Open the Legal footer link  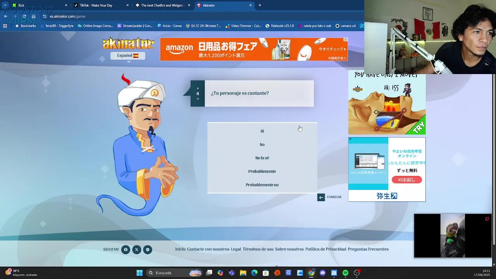(x=236, y=249)
